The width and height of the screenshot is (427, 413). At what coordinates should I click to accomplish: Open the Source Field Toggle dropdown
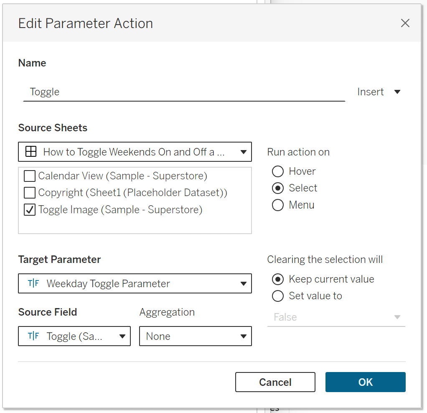point(74,336)
